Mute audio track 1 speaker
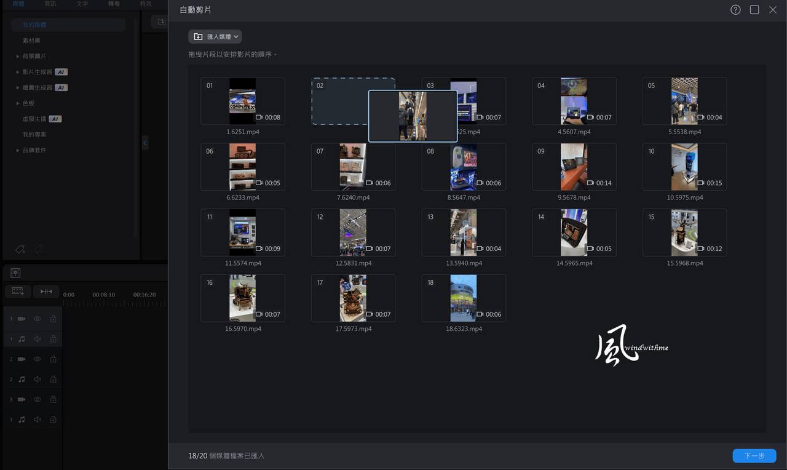Screen dimensions: 787x470 coord(38,339)
